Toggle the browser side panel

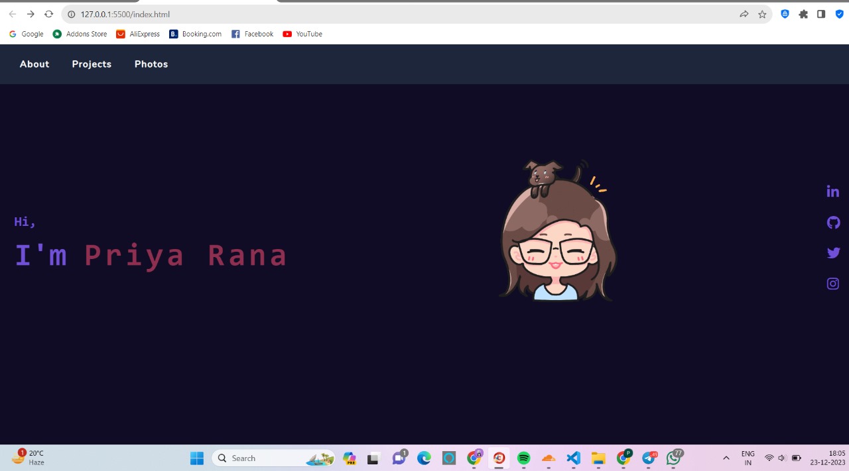(x=821, y=14)
